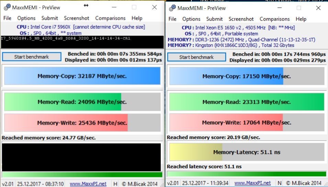Open Comparisons menu in left MaxxMEMI window
Image resolution: width=328 pixels, height=187 pixels.
click(x=110, y=18)
